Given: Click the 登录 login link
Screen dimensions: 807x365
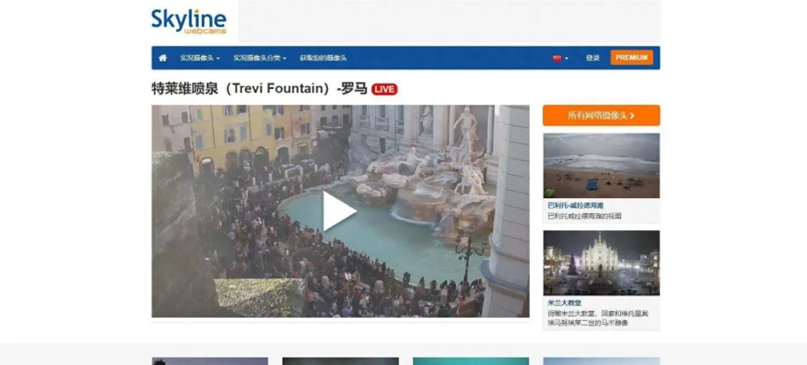Looking at the screenshot, I should (593, 58).
